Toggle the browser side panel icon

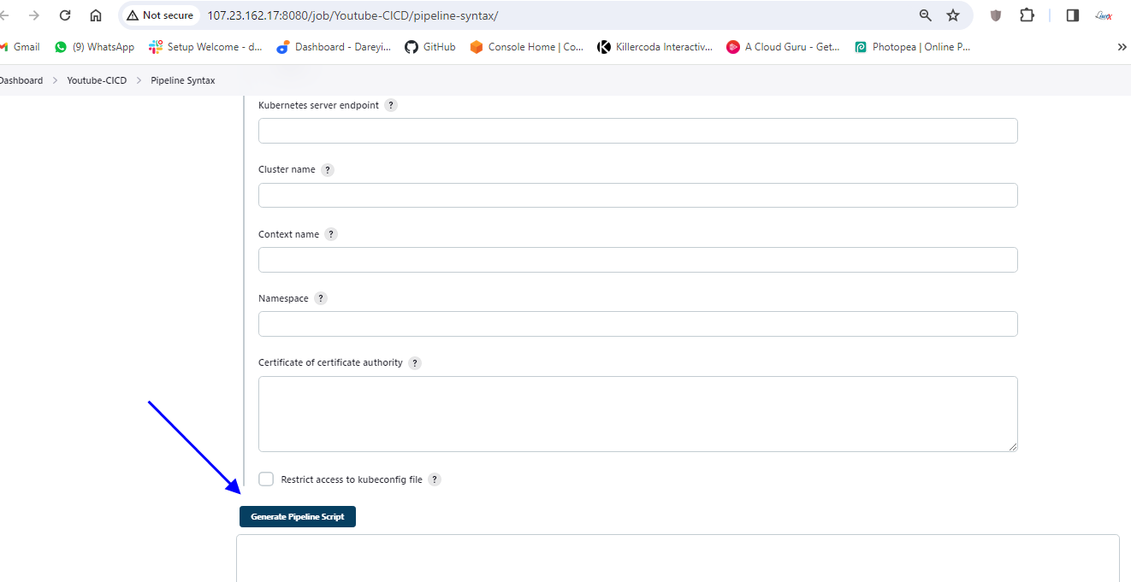click(x=1073, y=15)
